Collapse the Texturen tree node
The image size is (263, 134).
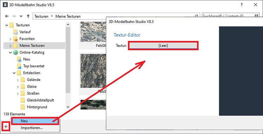click(7, 25)
